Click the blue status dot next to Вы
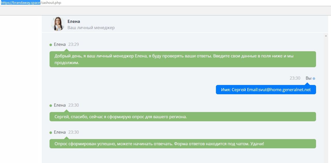 click(314, 79)
